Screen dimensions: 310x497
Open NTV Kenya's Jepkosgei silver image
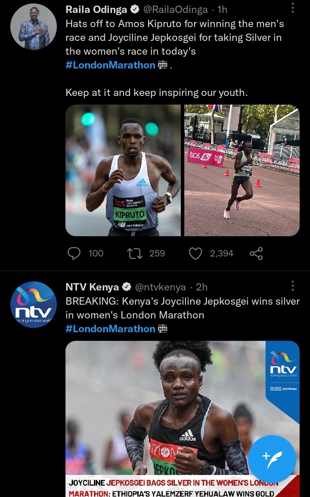183,419
